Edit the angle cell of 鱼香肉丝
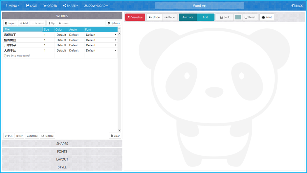The width and height of the screenshot is (307, 173). pyautogui.click(x=76, y=40)
